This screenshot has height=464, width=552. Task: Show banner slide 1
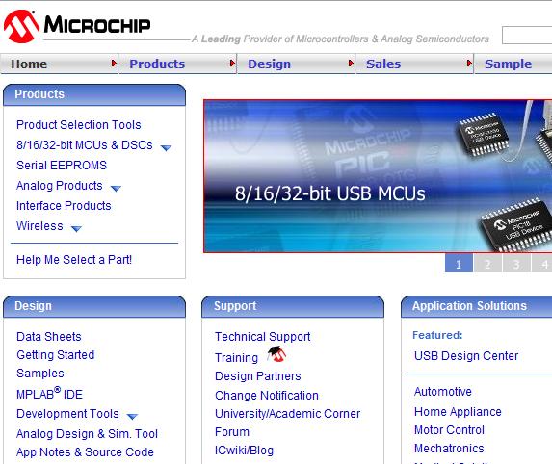(459, 263)
